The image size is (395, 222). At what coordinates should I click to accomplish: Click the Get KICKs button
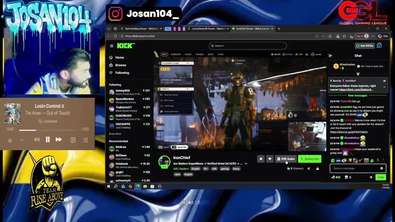(365, 46)
